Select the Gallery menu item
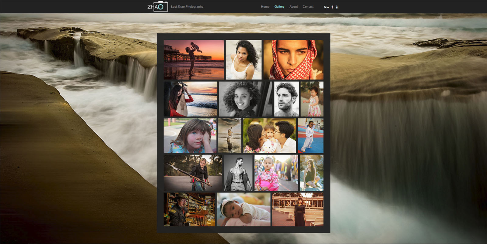Screen dimensions: 487x244 pos(279,7)
